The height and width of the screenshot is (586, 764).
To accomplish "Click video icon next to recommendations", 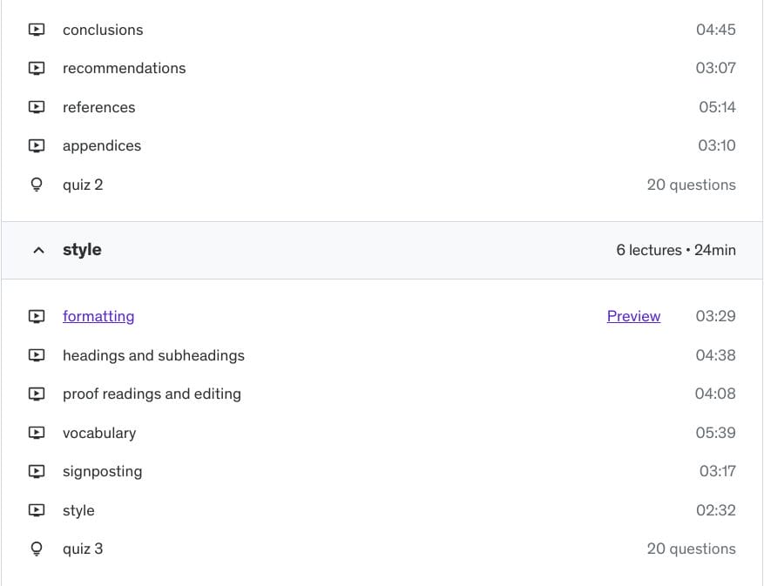I will tap(37, 69).
